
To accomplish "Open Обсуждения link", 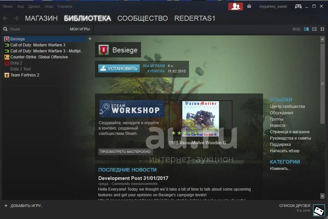I will 281,113.
